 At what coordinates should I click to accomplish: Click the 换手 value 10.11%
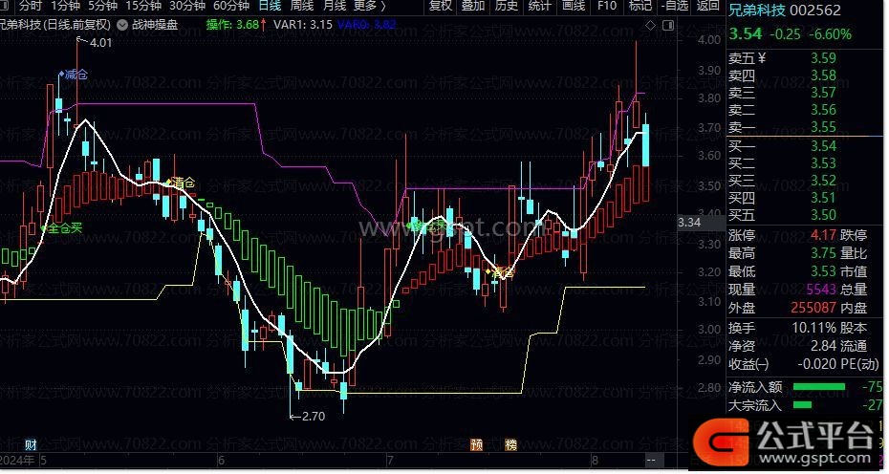(x=814, y=328)
